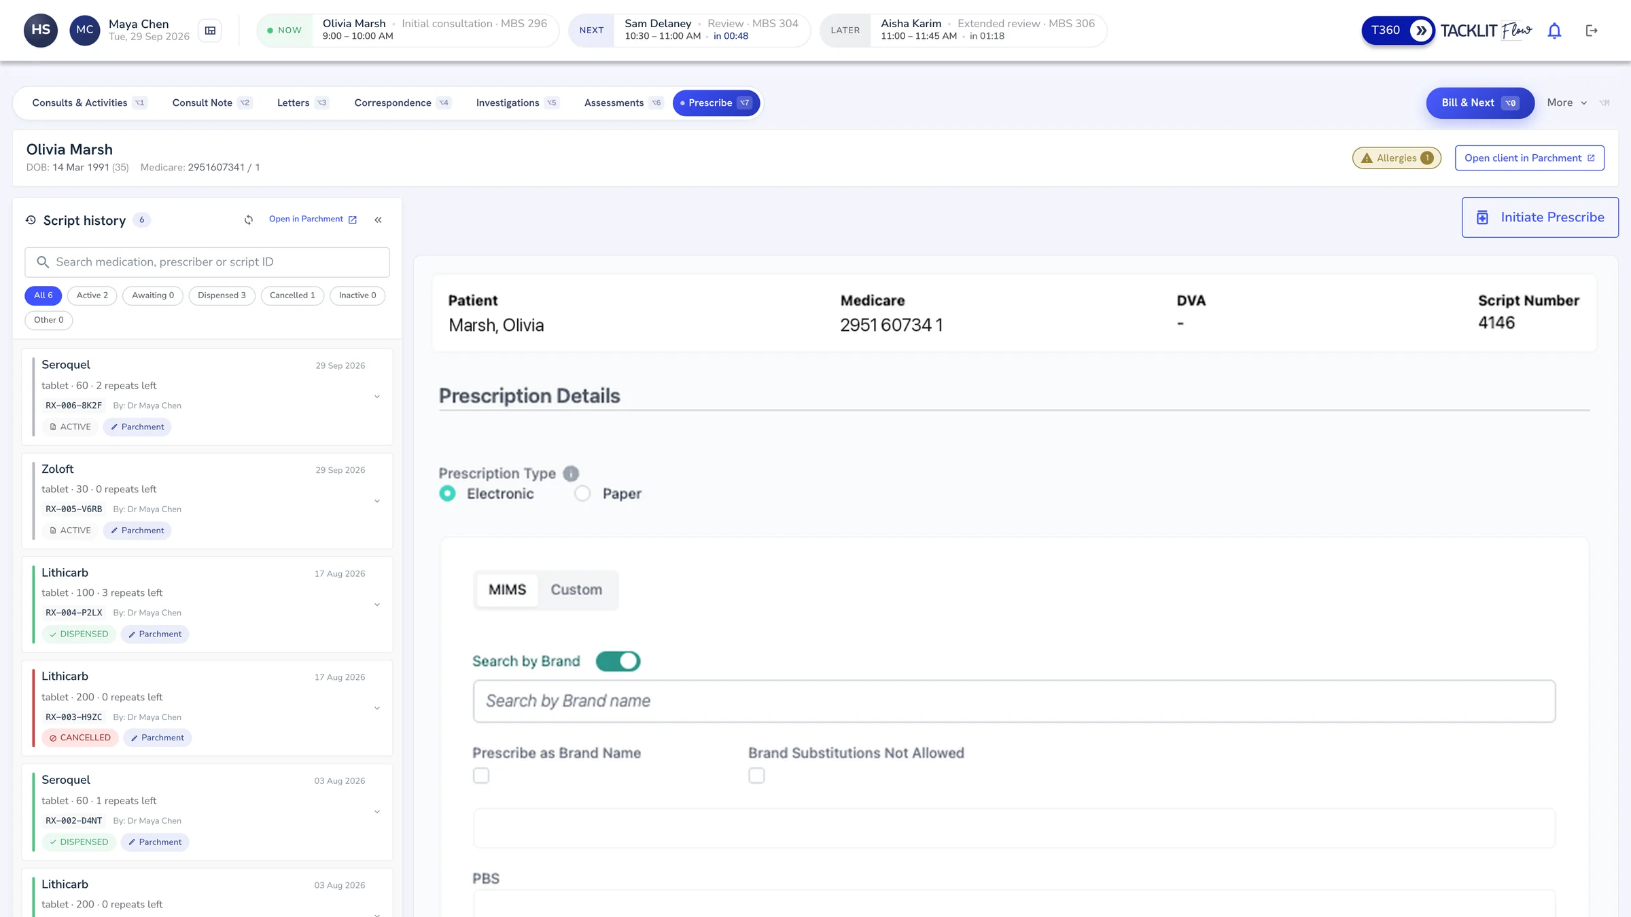Filter scripts by Inactive 0
Image resolution: width=1631 pixels, height=917 pixels.
coord(357,295)
